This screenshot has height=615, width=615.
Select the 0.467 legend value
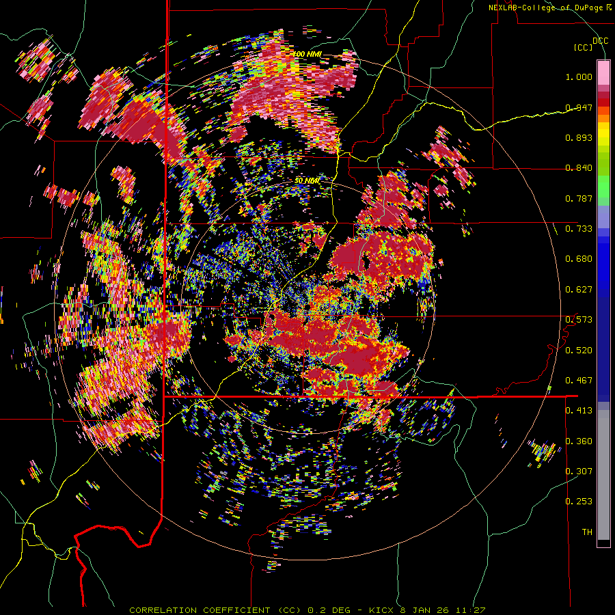click(x=579, y=381)
